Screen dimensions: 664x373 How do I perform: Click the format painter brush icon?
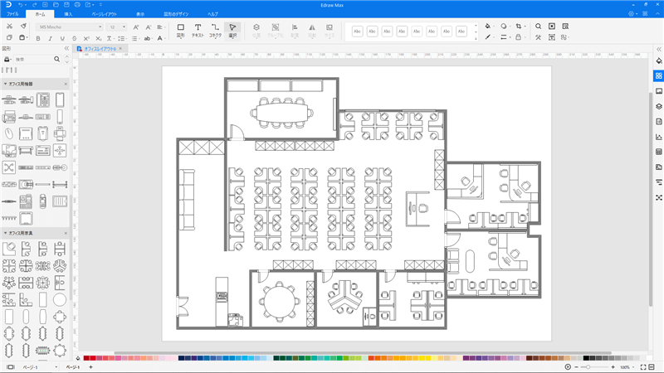(23, 27)
